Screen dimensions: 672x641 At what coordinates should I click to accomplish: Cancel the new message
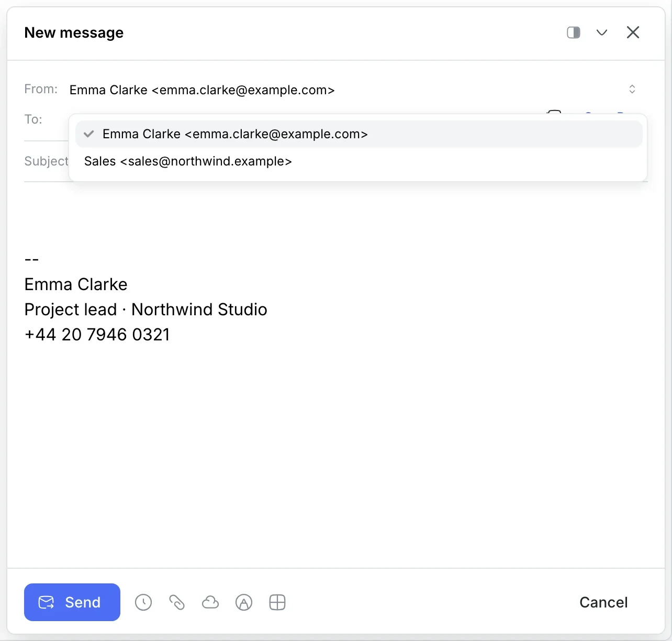[603, 602]
